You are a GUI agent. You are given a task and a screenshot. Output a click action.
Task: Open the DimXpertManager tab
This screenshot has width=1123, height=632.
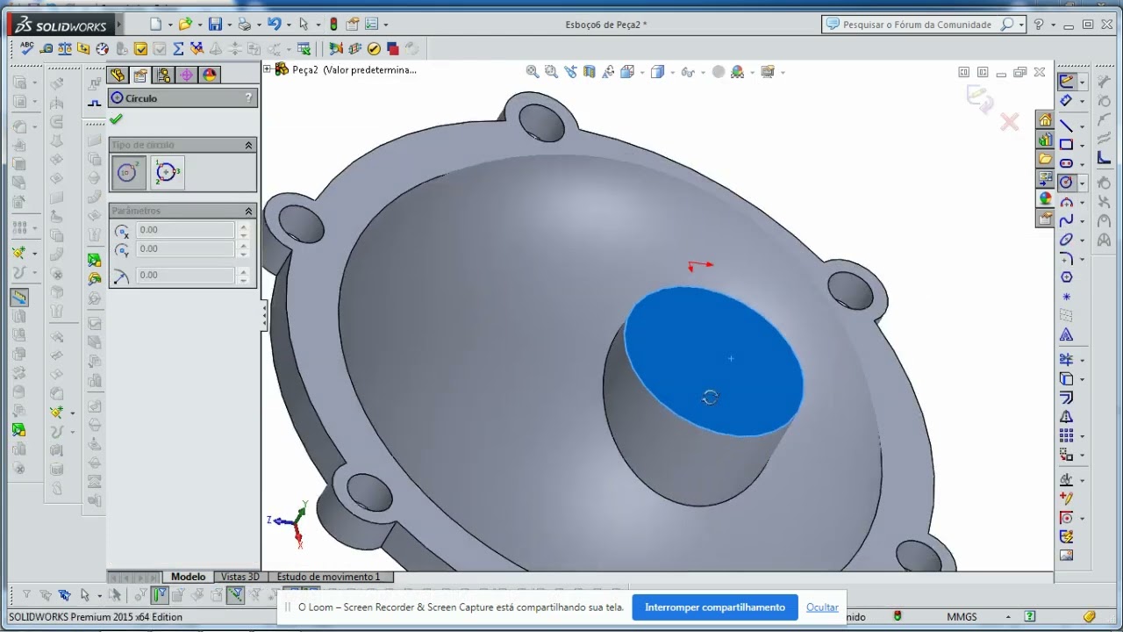(x=186, y=75)
